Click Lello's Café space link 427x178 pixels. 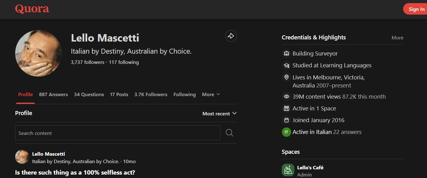(310, 167)
